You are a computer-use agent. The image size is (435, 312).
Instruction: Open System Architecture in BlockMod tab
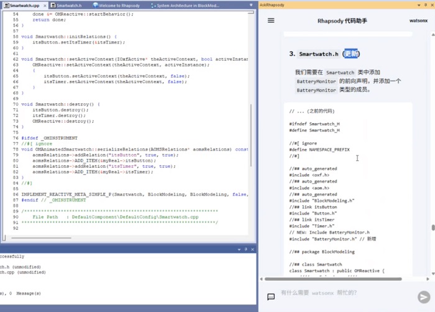185,5
